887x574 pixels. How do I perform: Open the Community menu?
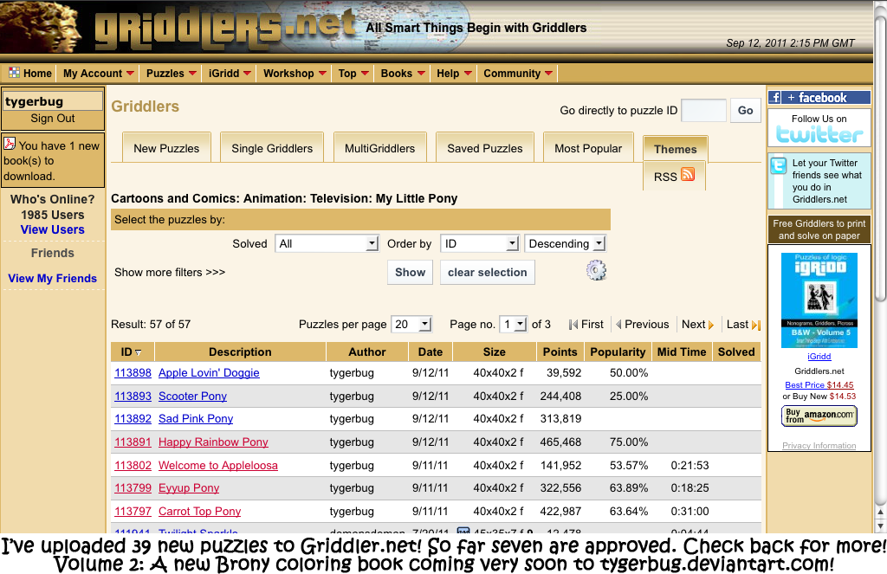[x=518, y=74]
